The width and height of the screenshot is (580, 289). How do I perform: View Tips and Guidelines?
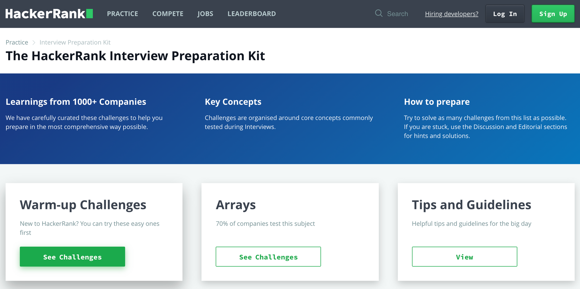tap(465, 257)
